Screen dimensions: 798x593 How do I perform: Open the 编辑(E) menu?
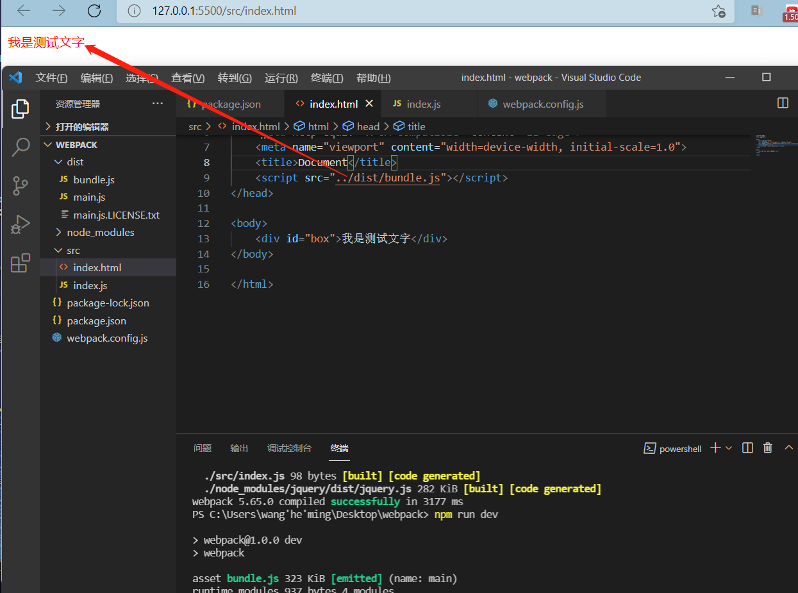coord(97,78)
